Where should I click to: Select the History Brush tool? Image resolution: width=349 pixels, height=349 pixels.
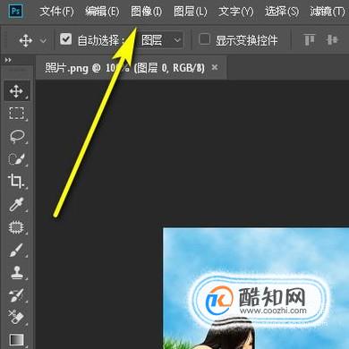16,294
